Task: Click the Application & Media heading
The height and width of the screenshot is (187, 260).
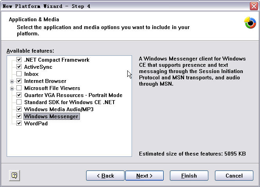Action: pos(34,20)
